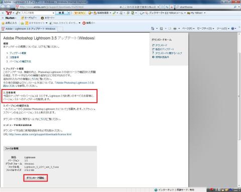This screenshot has width=241, height=192.
Task: Select the Adobe Lightroom 3.5 アップデート tab
Action: point(29,29)
